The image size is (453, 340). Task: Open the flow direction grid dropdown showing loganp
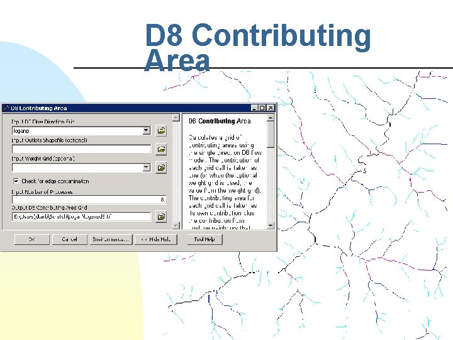pos(147,131)
